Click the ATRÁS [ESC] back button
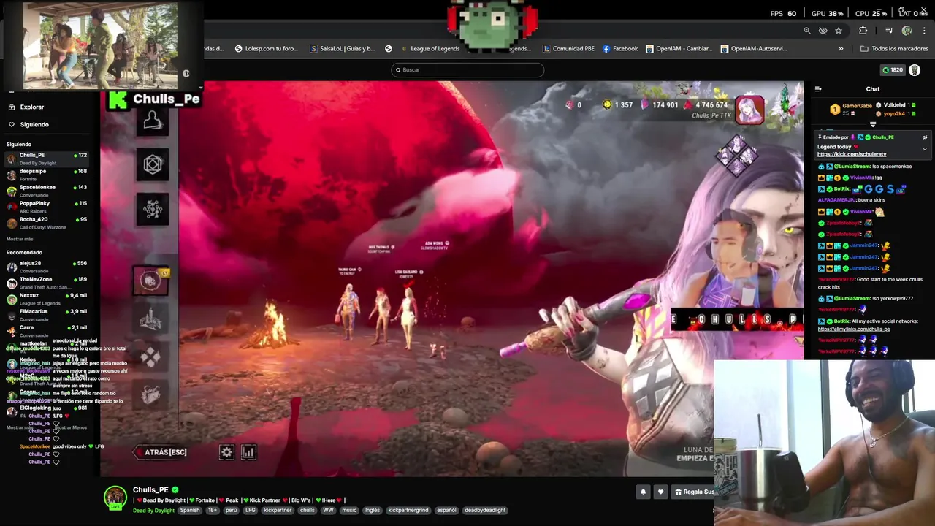Image resolution: width=935 pixels, height=526 pixels. coord(161,452)
